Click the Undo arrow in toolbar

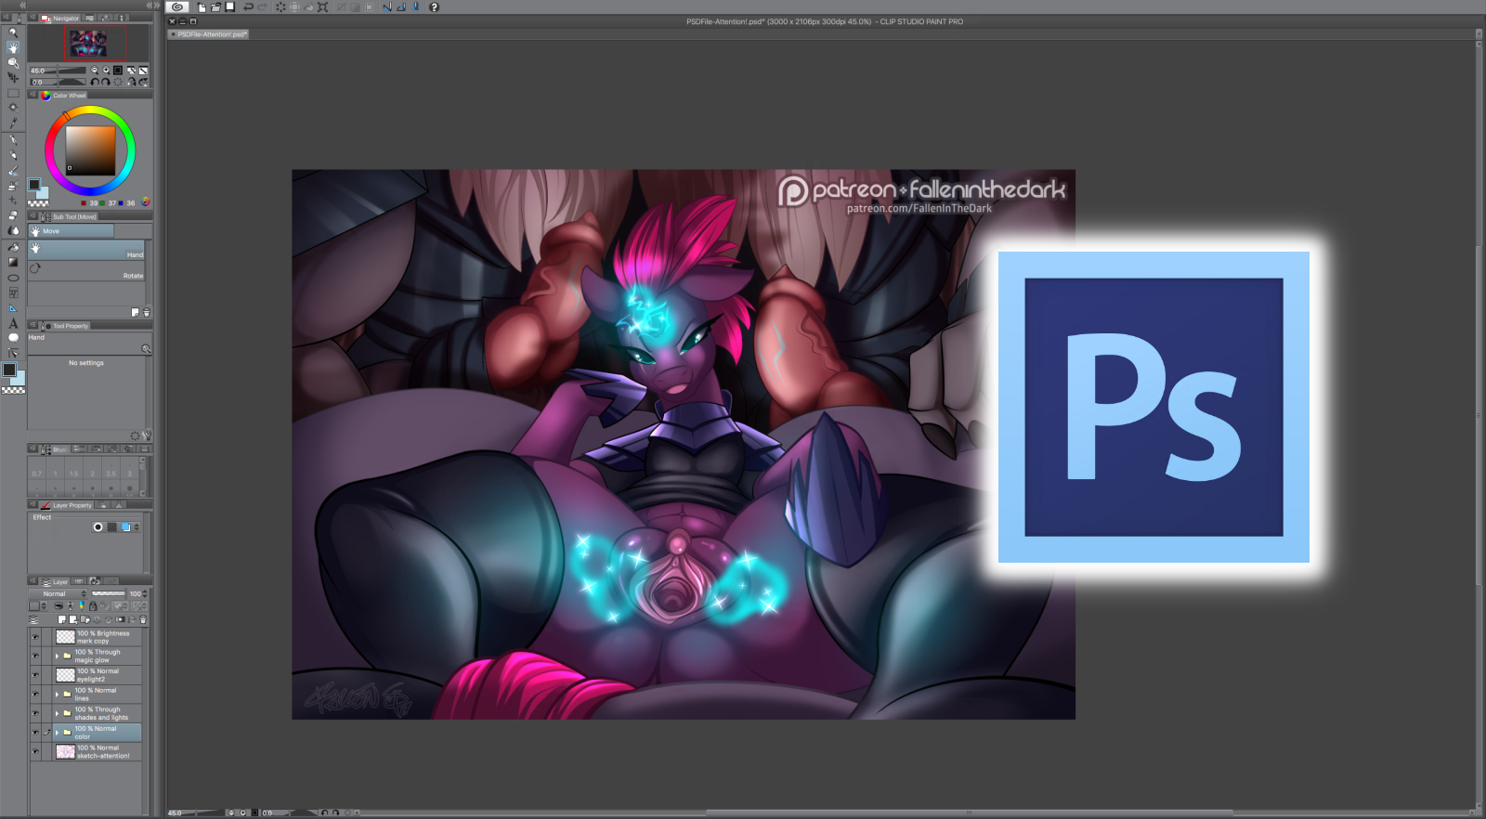click(248, 7)
